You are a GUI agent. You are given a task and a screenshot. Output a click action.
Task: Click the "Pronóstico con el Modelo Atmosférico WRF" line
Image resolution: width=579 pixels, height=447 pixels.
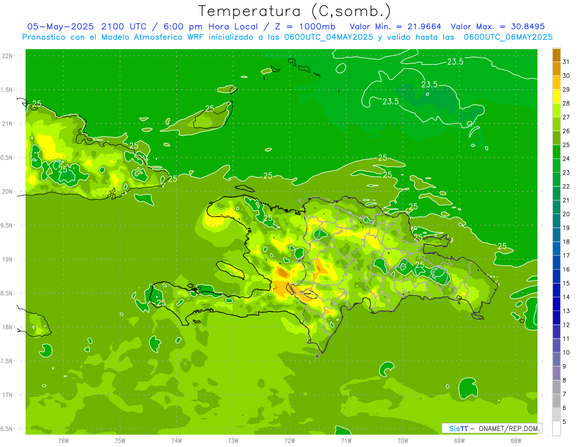(114, 37)
